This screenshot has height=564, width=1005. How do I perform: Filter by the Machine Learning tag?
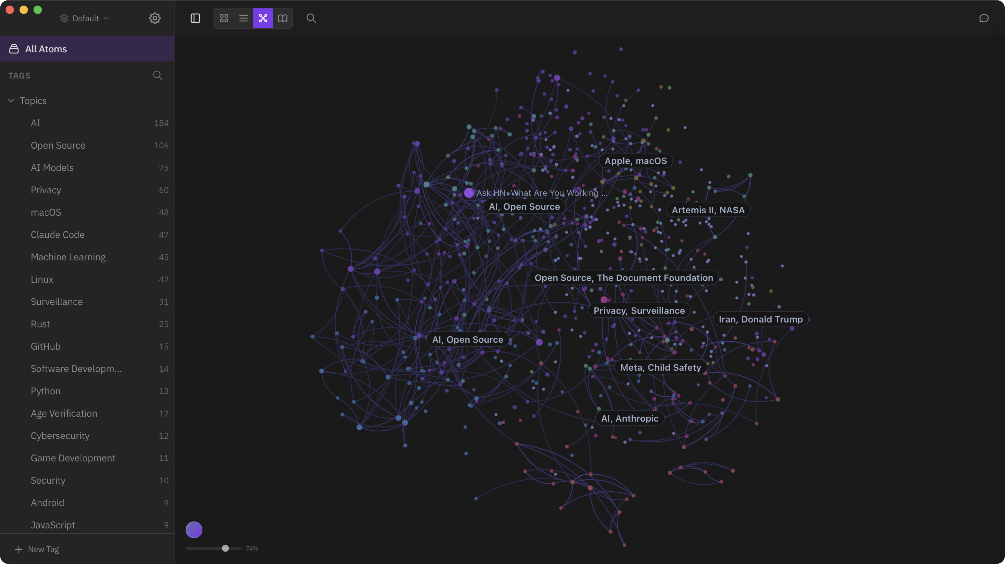pyautogui.click(x=68, y=257)
